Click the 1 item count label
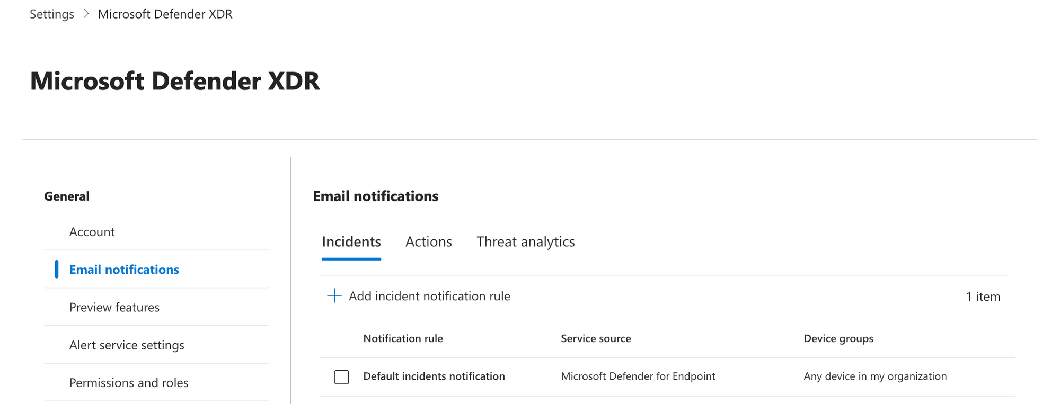The width and height of the screenshot is (1060, 404). tap(983, 297)
